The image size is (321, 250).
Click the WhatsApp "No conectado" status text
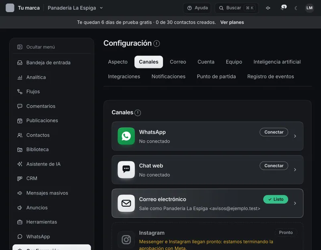(154, 141)
